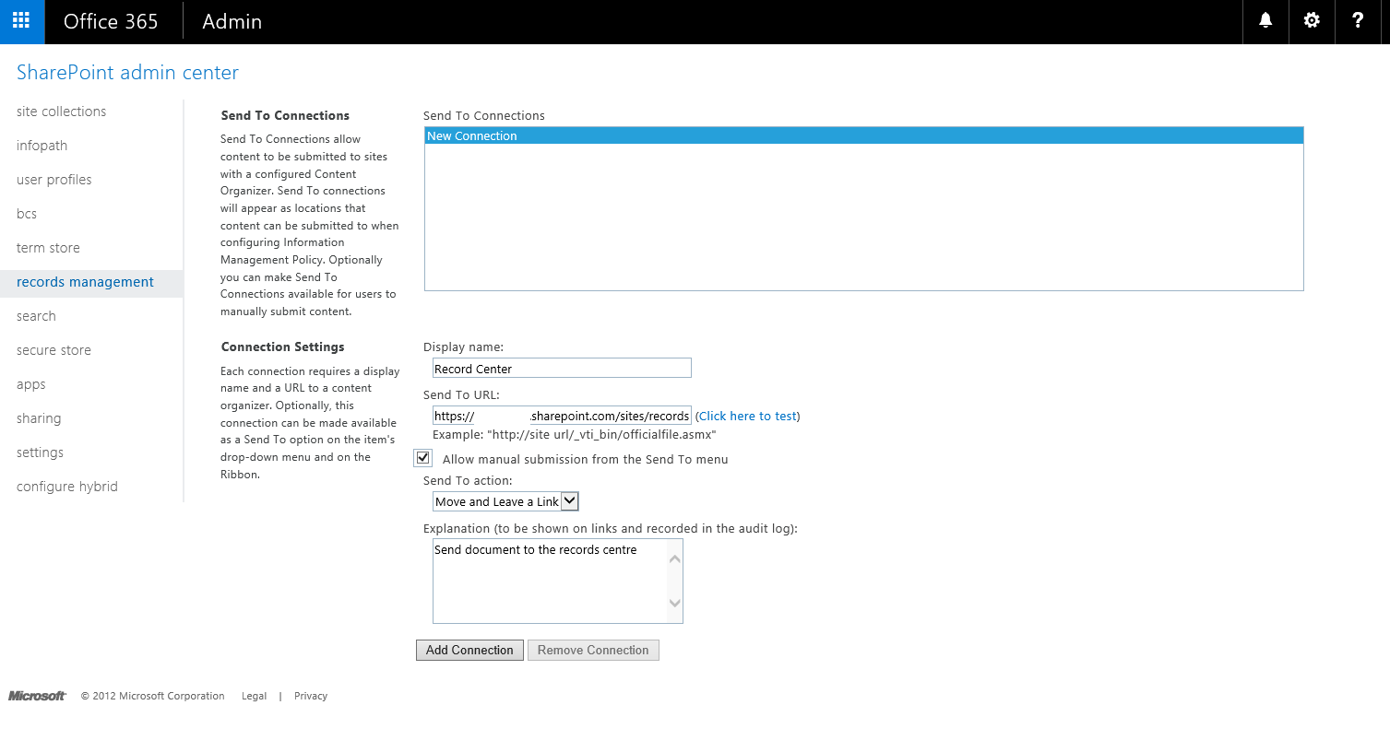Select New Connection in the list

pos(864,135)
